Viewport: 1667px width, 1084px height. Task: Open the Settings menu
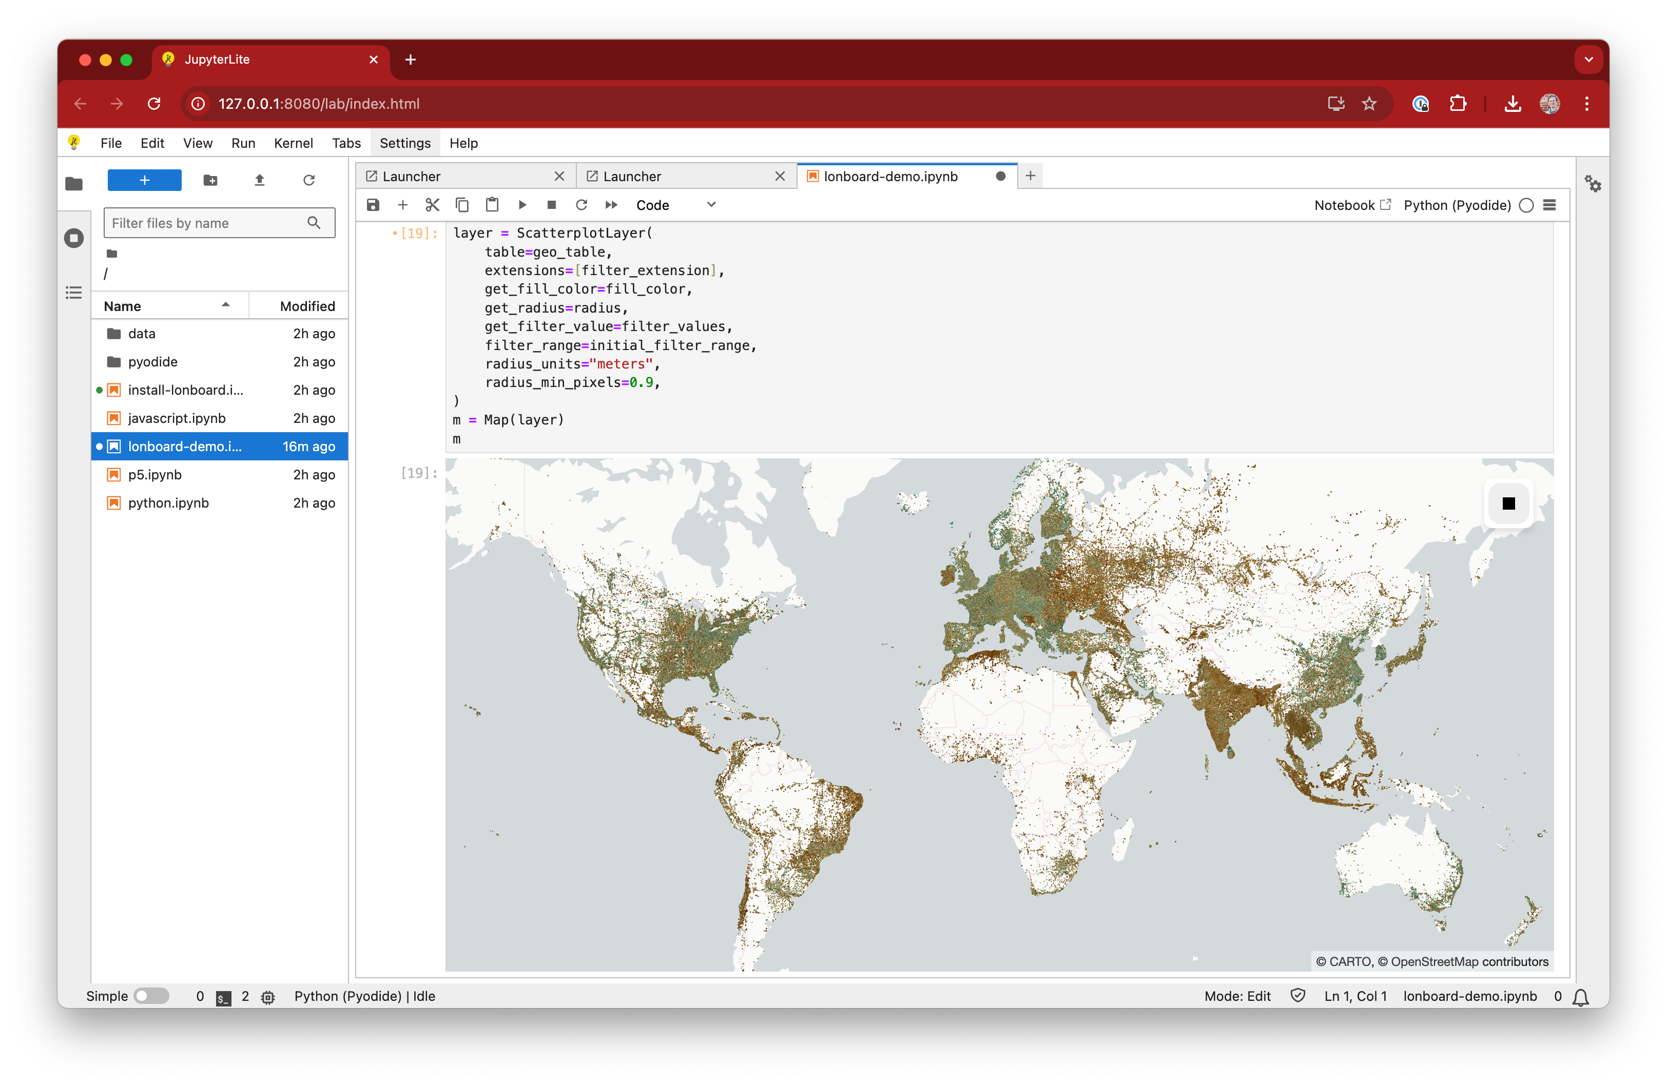403,142
